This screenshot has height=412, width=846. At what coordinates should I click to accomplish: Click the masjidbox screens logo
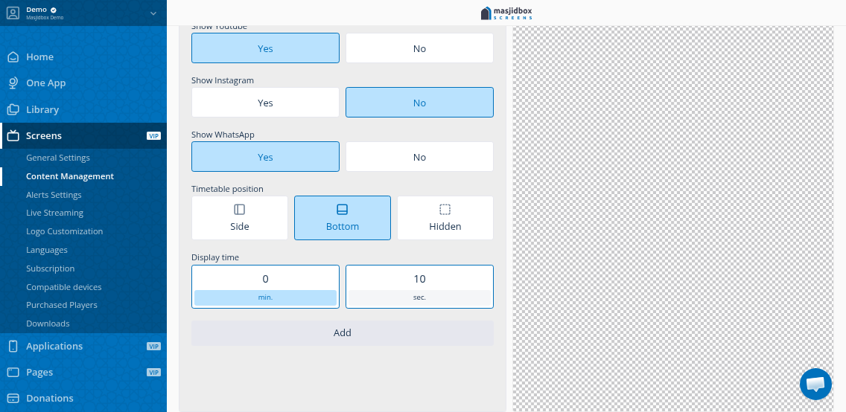click(506, 13)
